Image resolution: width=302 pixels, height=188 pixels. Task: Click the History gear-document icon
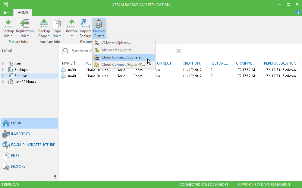click(6, 167)
